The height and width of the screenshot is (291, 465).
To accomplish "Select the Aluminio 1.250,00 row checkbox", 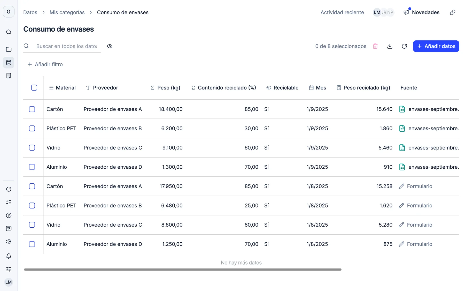I will click(x=32, y=244).
